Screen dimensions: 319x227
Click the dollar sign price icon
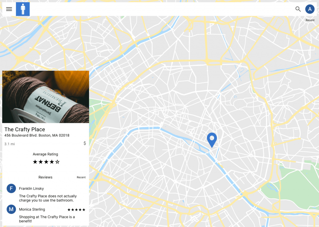[85, 143]
